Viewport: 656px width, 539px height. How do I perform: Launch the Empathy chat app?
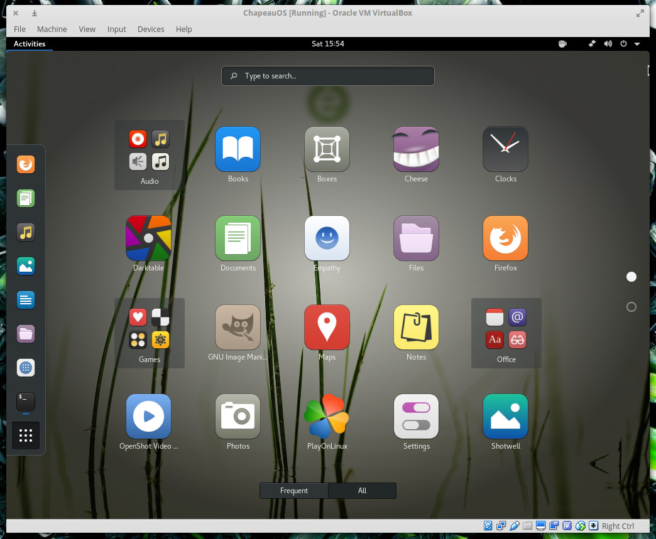pyautogui.click(x=327, y=238)
